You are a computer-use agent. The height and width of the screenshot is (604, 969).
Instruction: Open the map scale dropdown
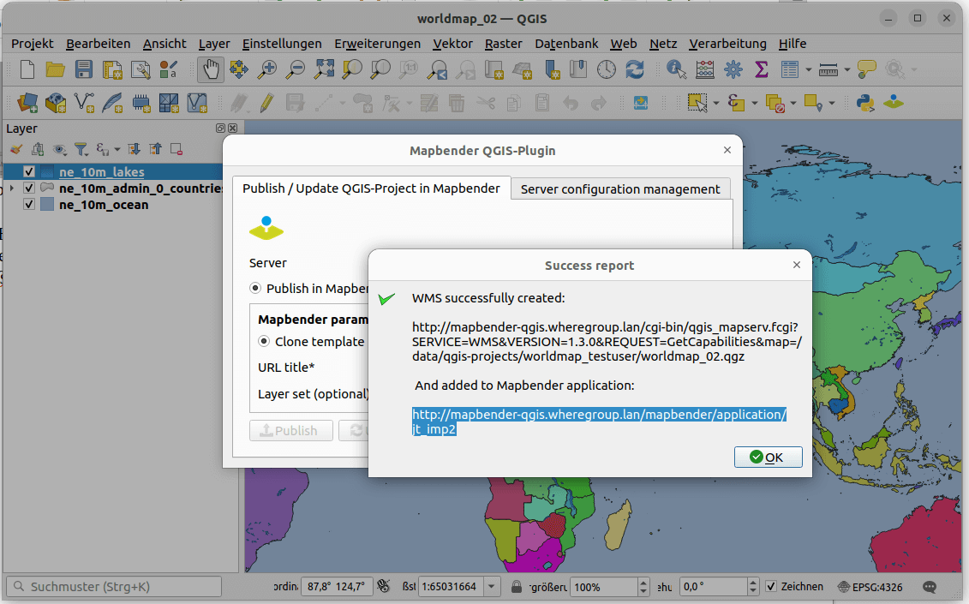tap(492, 587)
